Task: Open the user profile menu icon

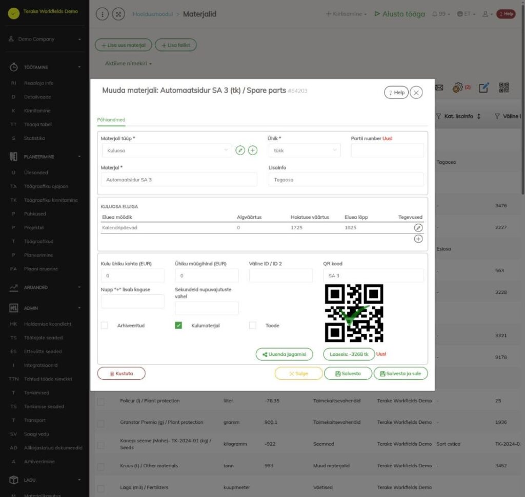Action: [x=487, y=14]
